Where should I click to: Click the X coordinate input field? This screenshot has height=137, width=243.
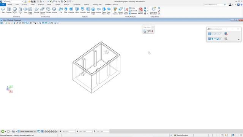[x=68, y=131]
